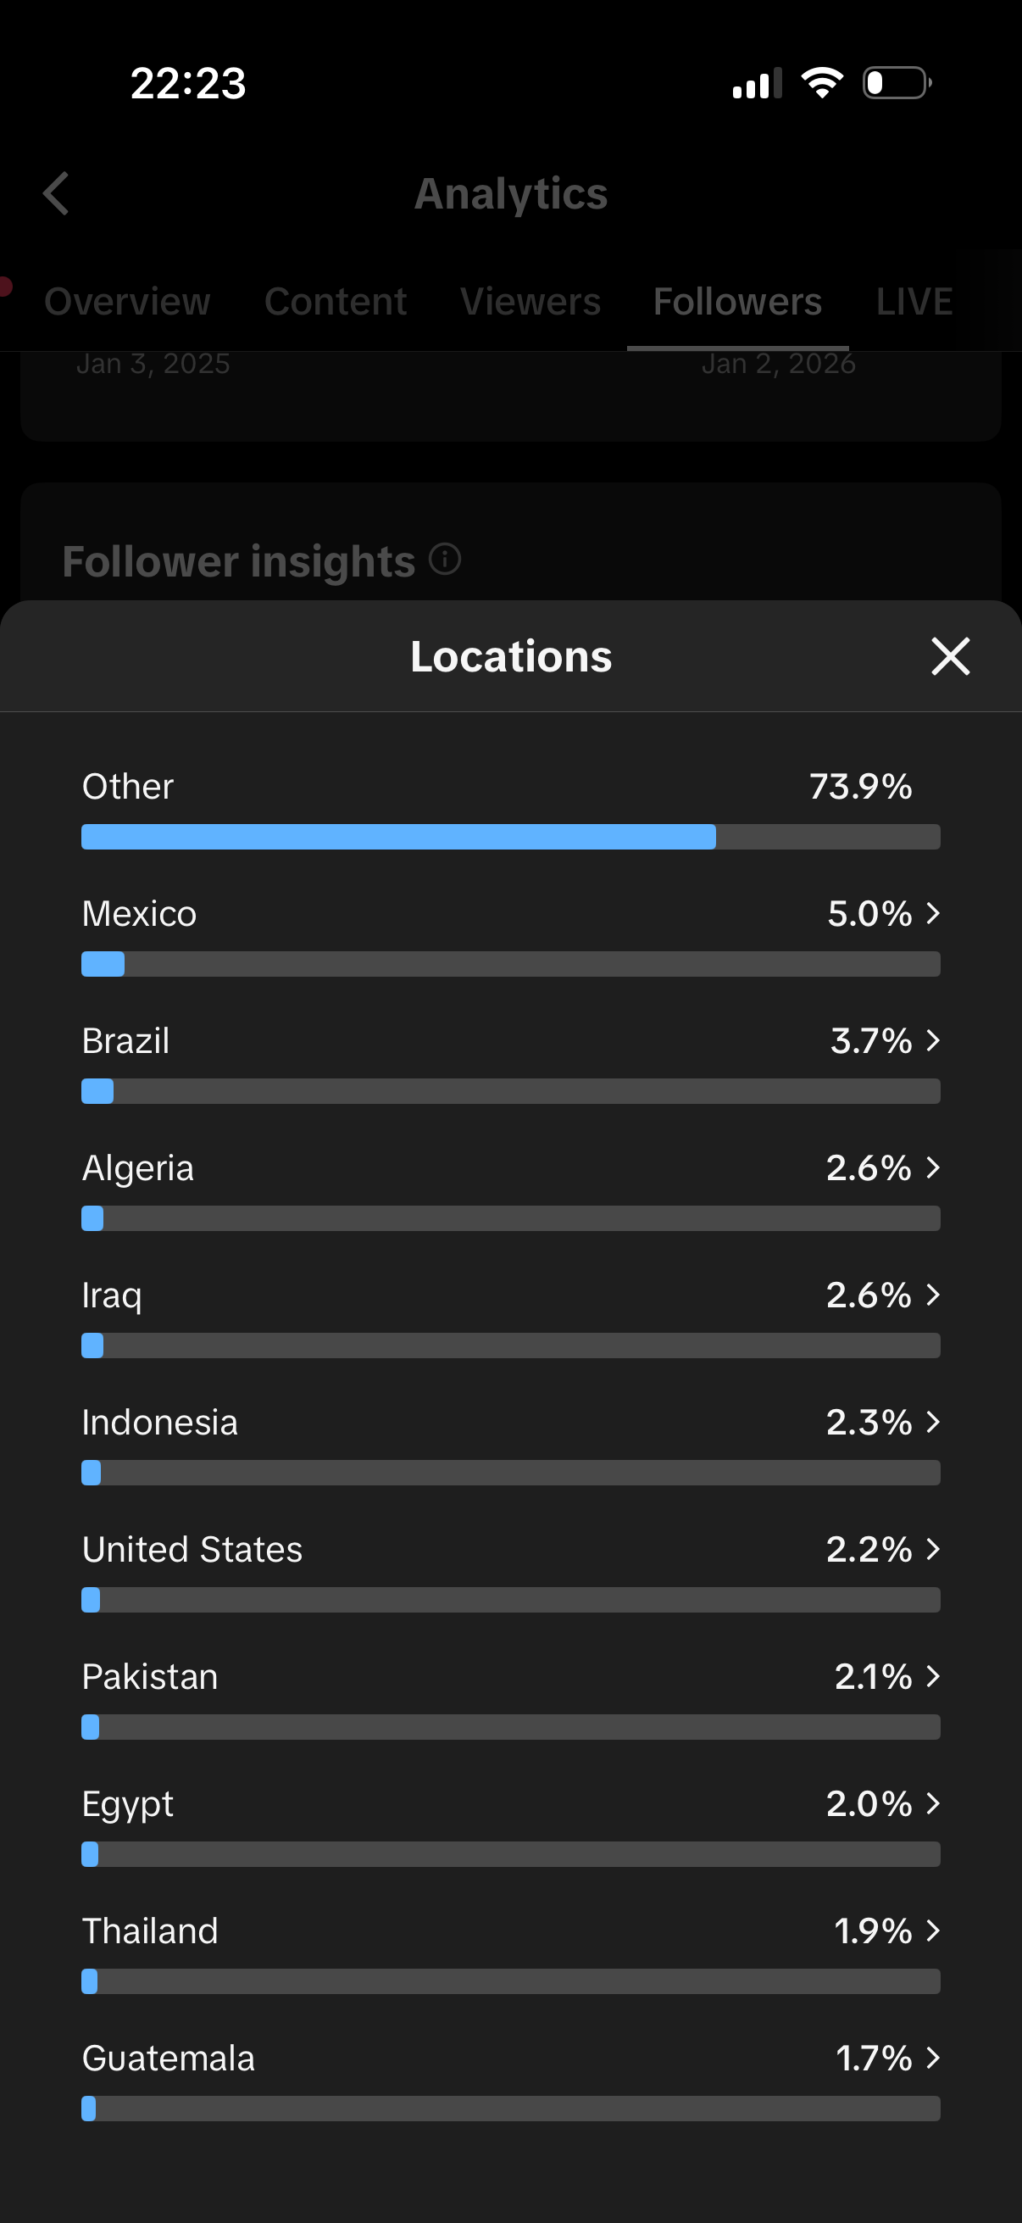Expand Algeria location details chevron
Image resolution: width=1022 pixels, height=2223 pixels.
click(932, 1167)
